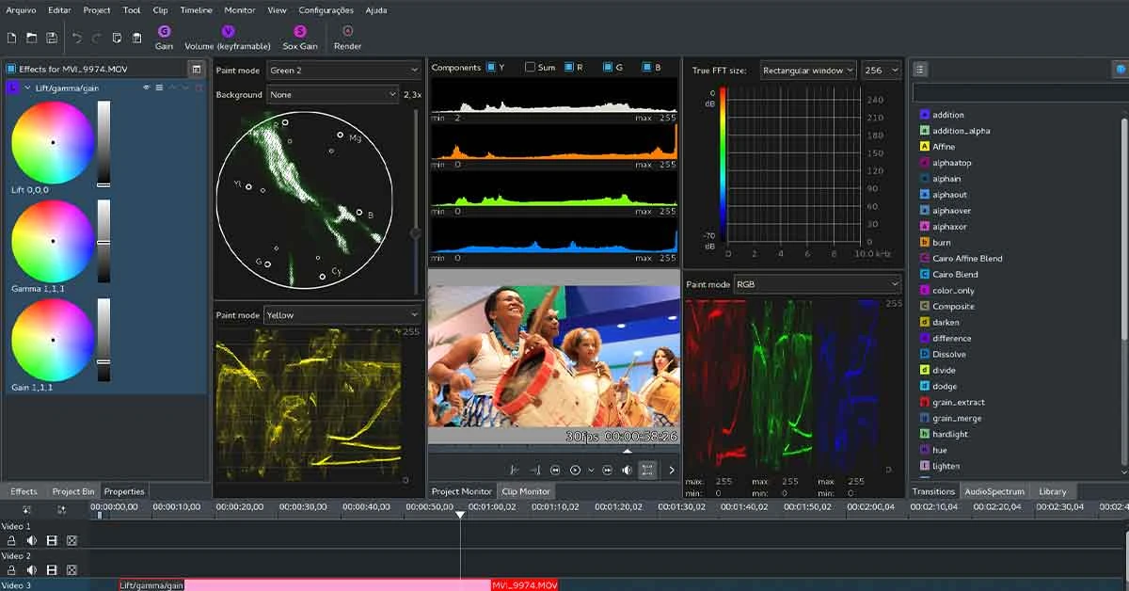Open the Configurações menu

coord(325,10)
